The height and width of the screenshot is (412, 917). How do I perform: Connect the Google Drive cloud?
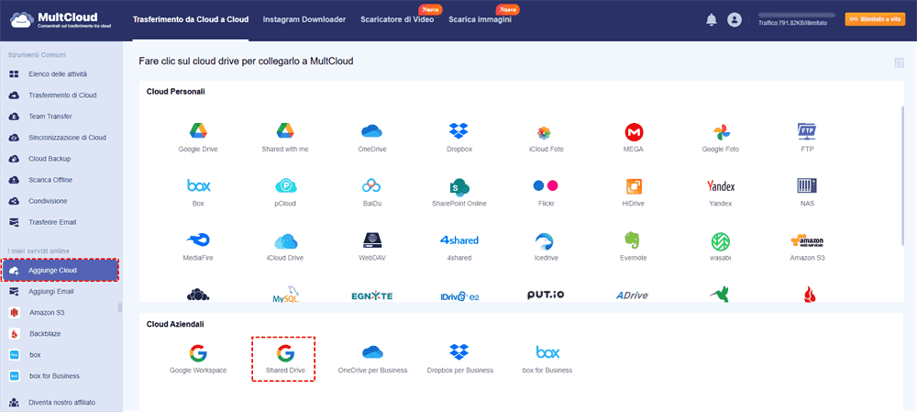[x=198, y=138]
